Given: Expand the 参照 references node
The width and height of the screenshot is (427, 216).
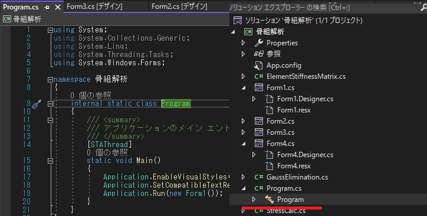Looking at the screenshot, I should [243, 54].
